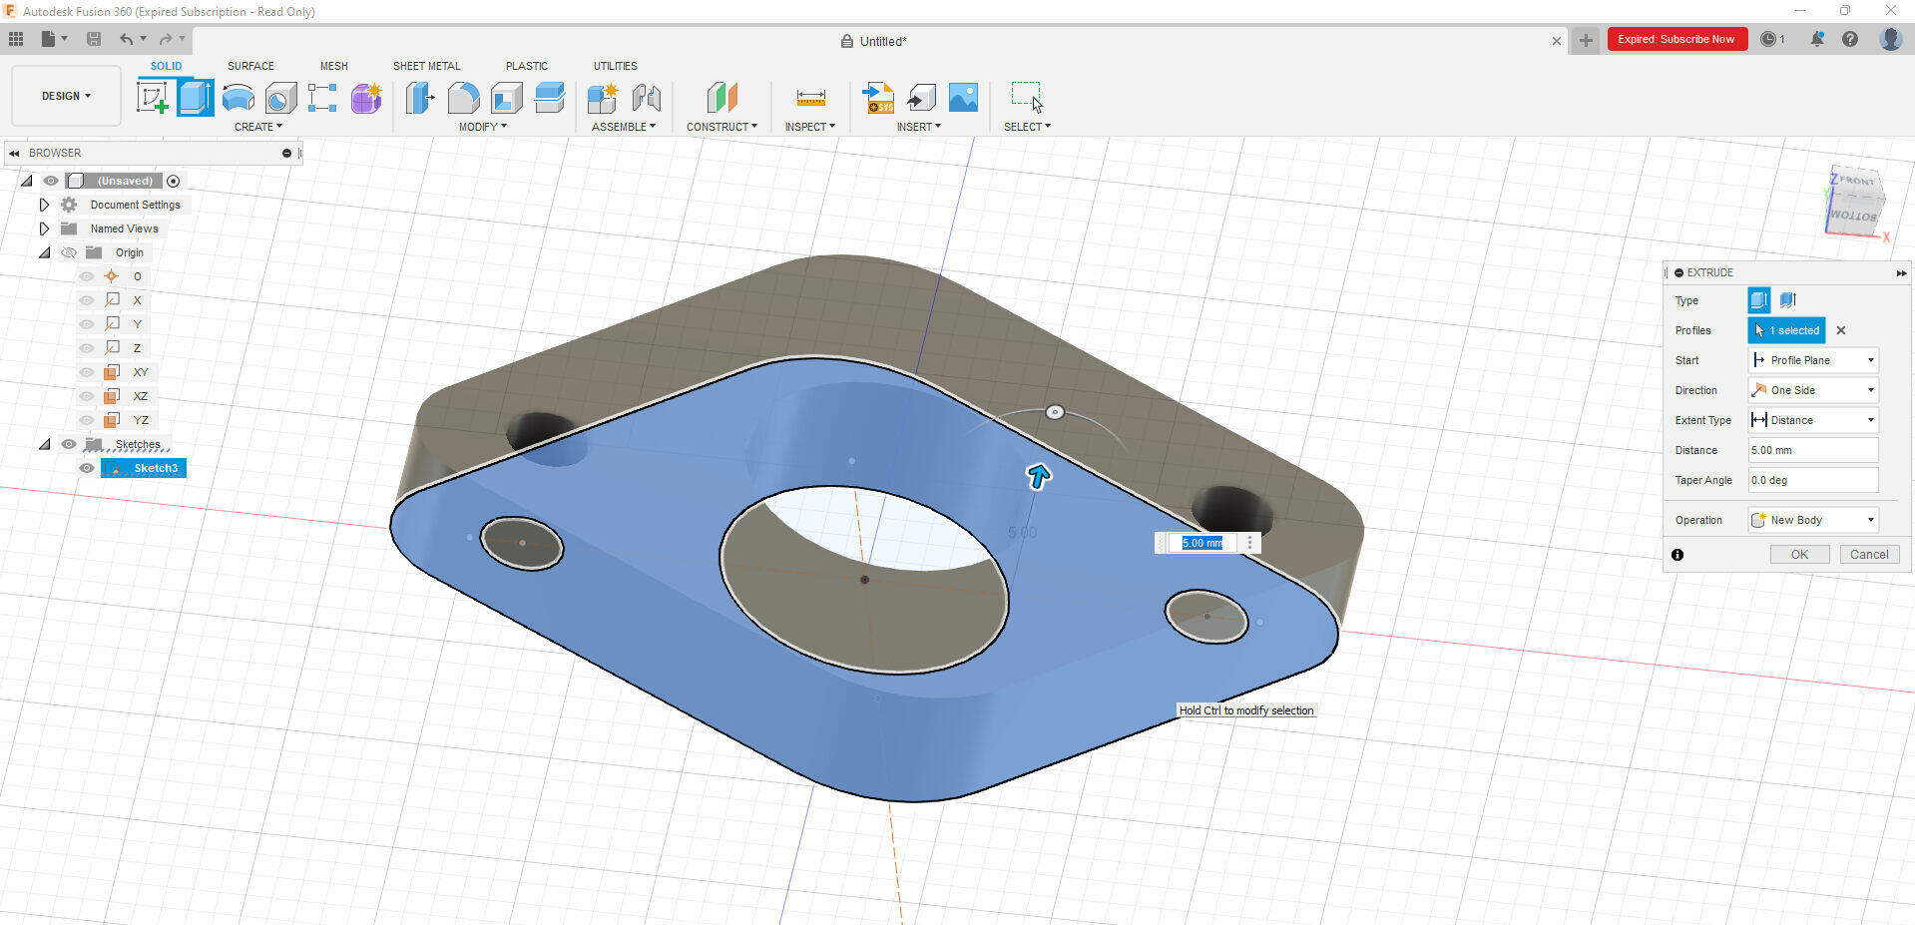1915x925 pixels.
Task: Toggle visibility of Sketches folder
Action: (69, 444)
